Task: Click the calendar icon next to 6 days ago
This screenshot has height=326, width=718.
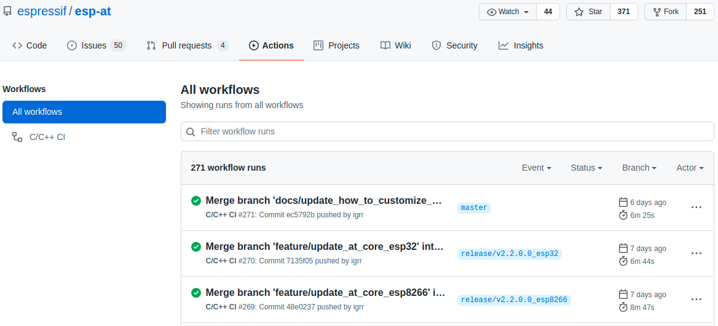Action: click(623, 202)
